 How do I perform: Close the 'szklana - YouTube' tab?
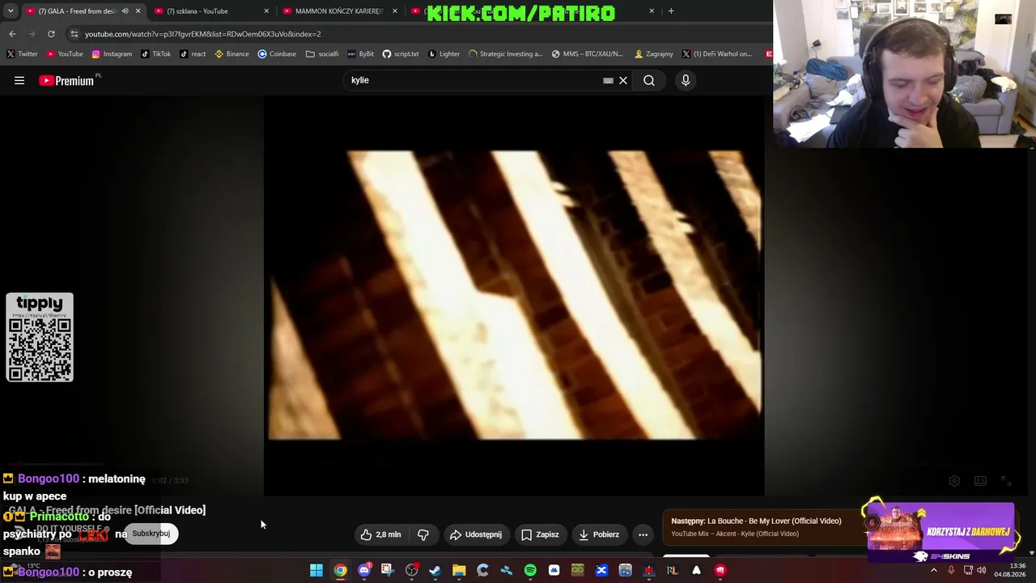[x=266, y=11]
